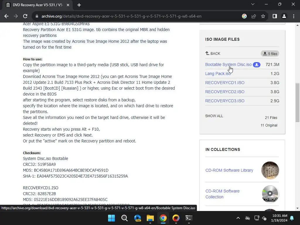Screen dimensions: 300x225
Task: Open the RECOVERYCD1.ISO link
Action: click(225, 83)
